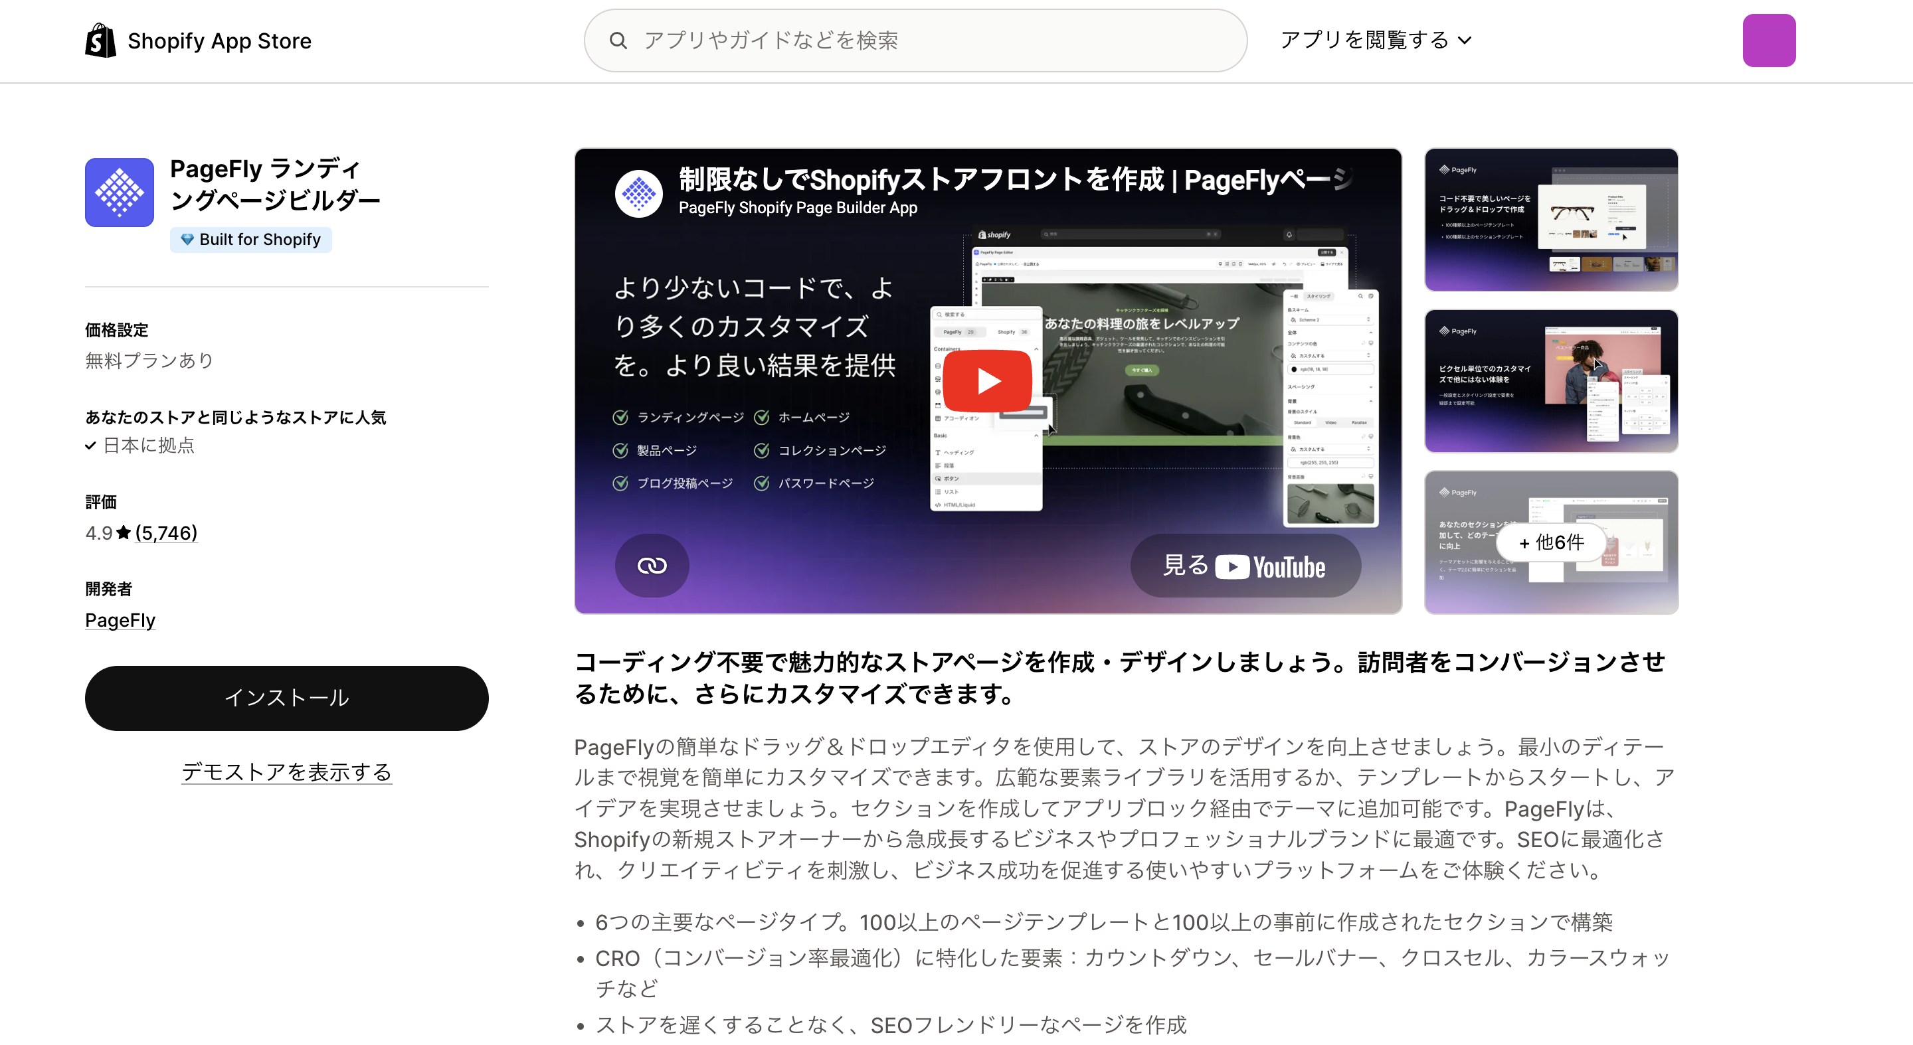Open the PageFly developer page
This screenshot has height=1045, width=1913.
point(120,621)
